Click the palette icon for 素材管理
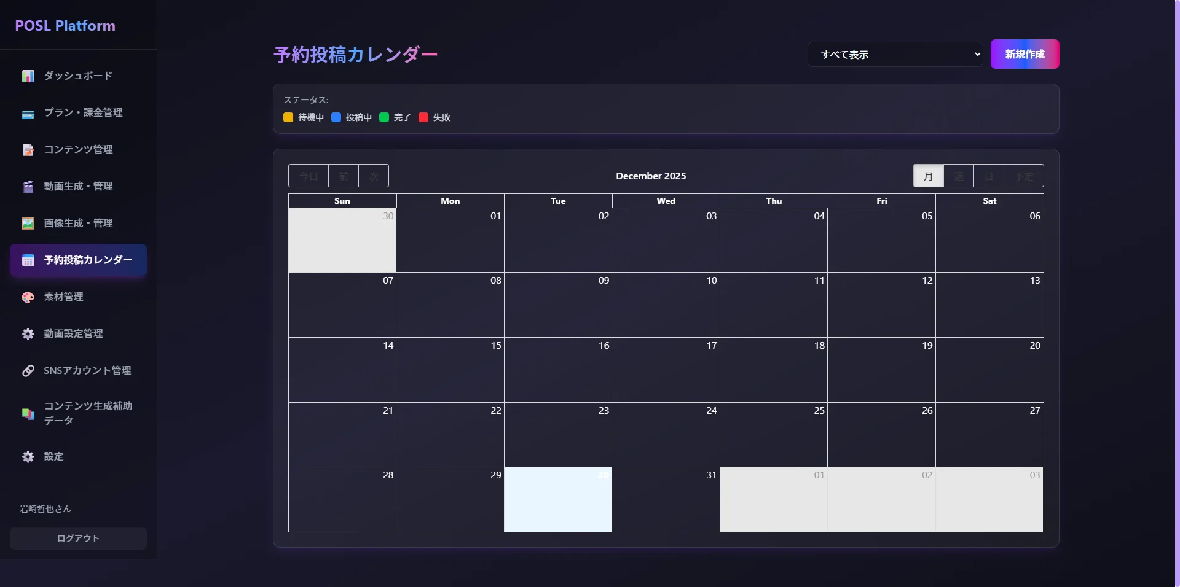 pos(28,297)
